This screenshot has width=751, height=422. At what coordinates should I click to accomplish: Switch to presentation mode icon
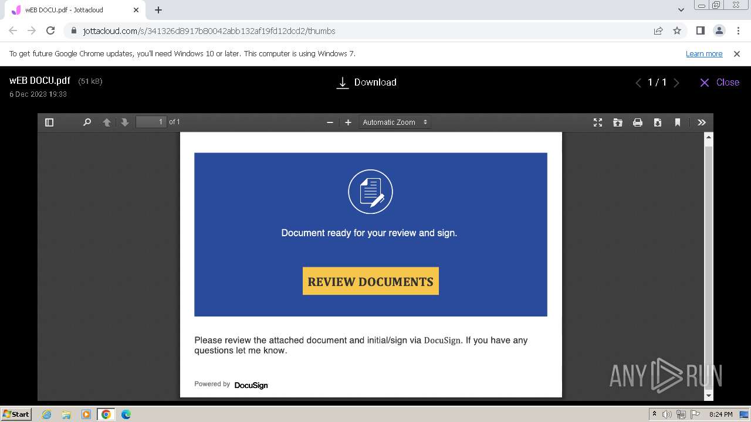pos(598,122)
